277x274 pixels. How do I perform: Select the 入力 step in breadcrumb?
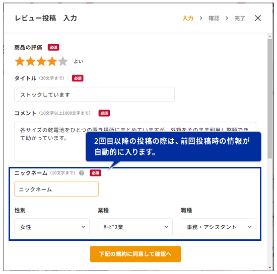(x=188, y=18)
